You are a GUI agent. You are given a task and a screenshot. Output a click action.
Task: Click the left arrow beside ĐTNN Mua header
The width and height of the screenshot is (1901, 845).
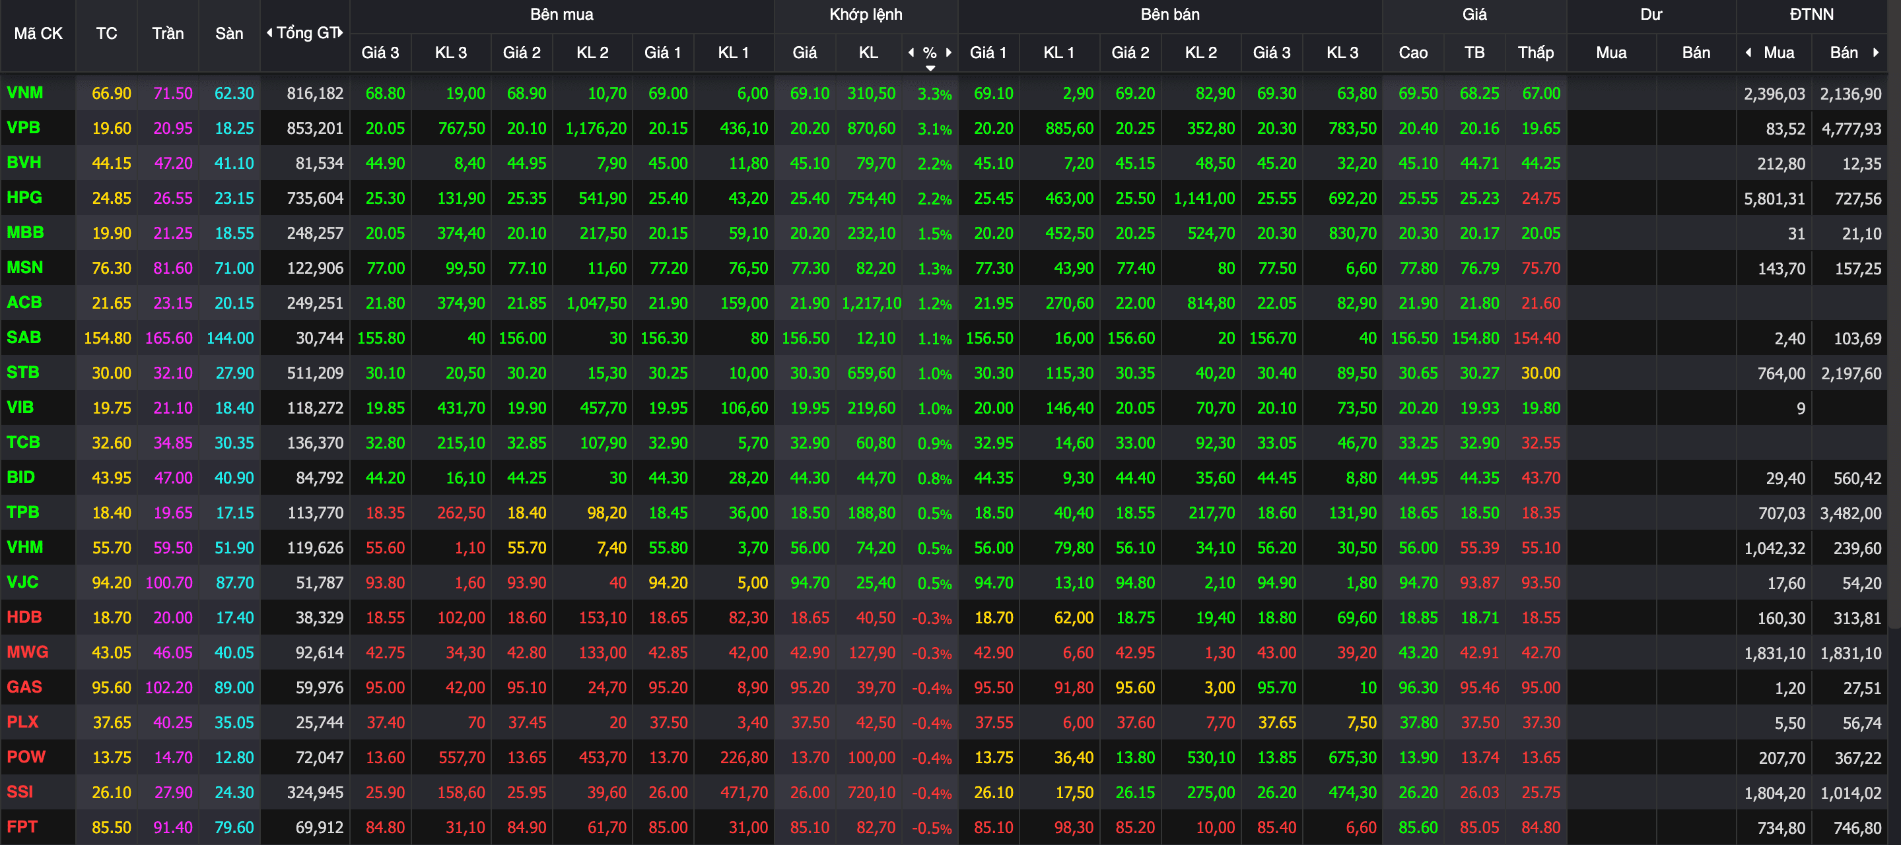pyautogui.click(x=1748, y=52)
